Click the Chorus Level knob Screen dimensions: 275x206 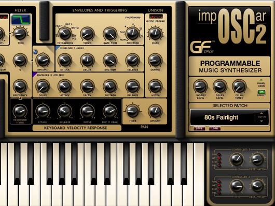click(200, 86)
